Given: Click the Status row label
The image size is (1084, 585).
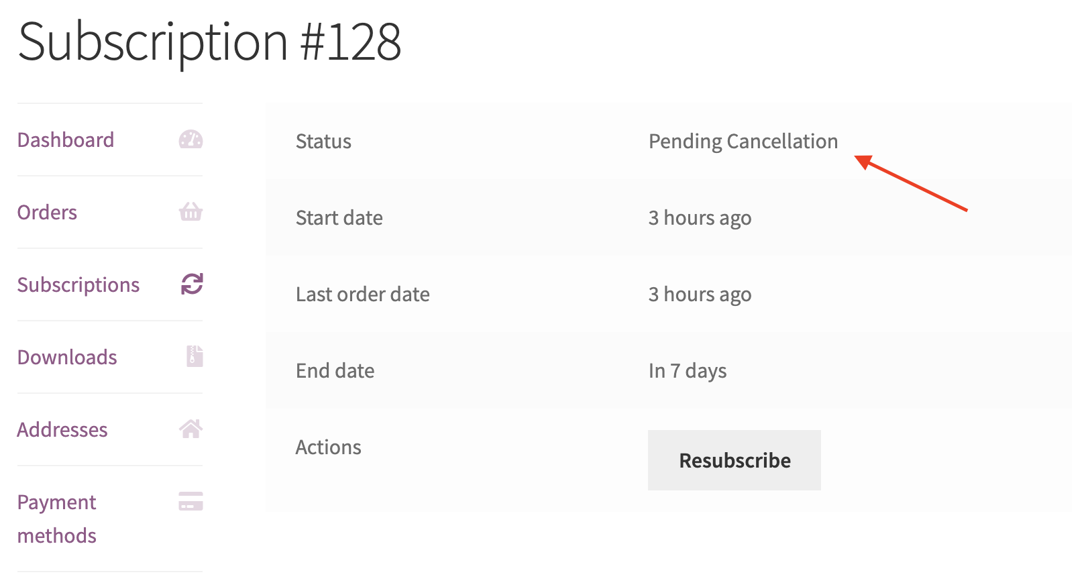Looking at the screenshot, I should pyautogui.click(x=323, y=142).
